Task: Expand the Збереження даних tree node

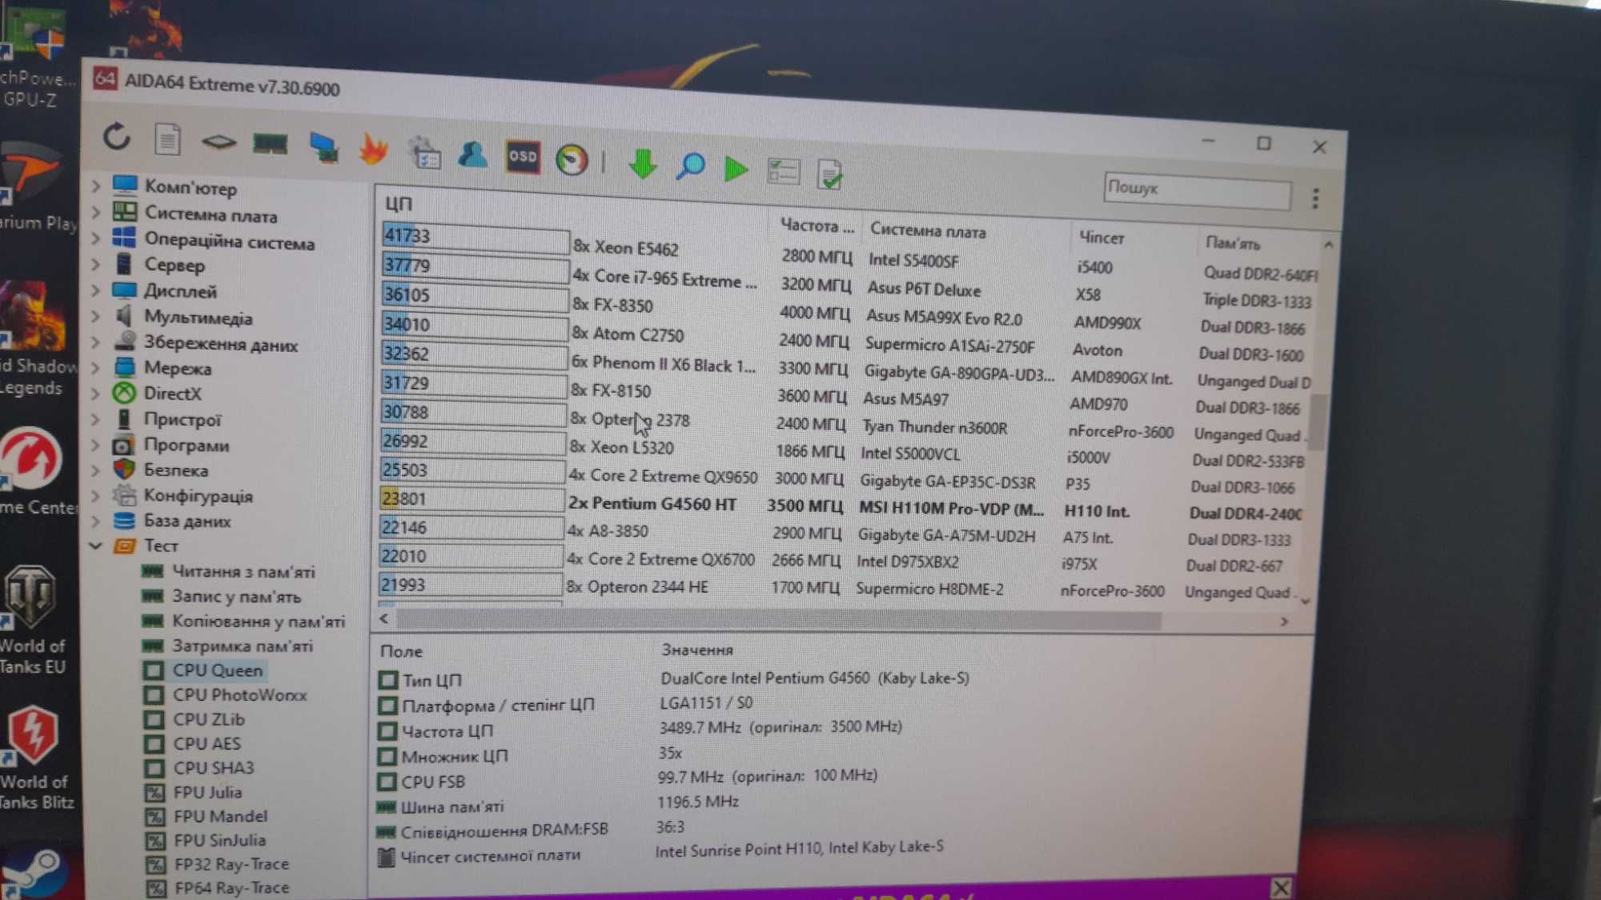Action: coord(96,342)
